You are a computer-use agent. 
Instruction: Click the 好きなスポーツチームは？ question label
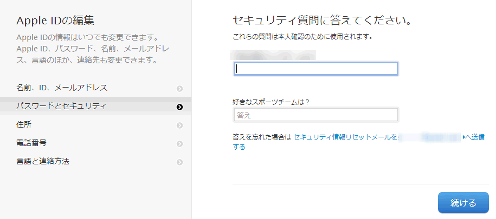coord(270,101)
